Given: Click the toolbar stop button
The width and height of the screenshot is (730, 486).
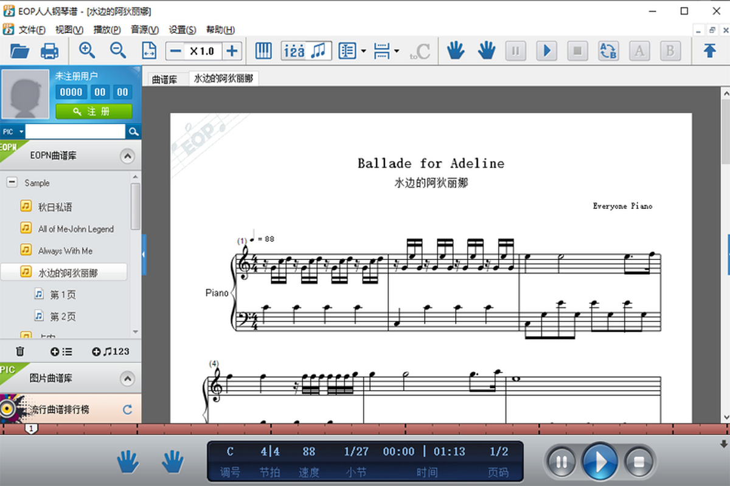Looking at the screenshot, I should (x=578, y=51).
